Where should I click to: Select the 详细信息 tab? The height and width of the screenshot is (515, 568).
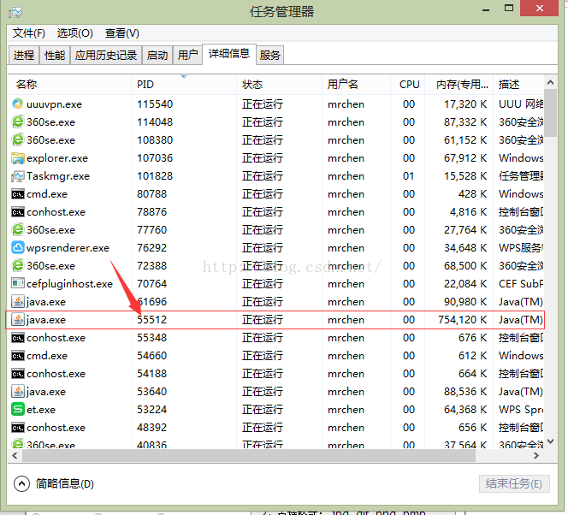[x=229, y=54]
